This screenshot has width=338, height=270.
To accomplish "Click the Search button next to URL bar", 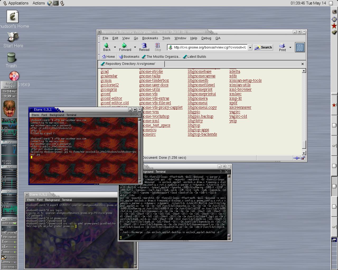I will (263, 47).
